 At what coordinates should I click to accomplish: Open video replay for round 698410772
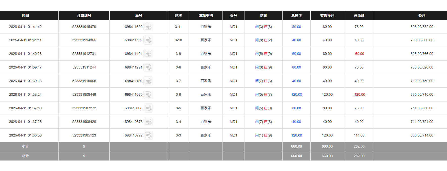pyautogui.click(x=148, y=135)
